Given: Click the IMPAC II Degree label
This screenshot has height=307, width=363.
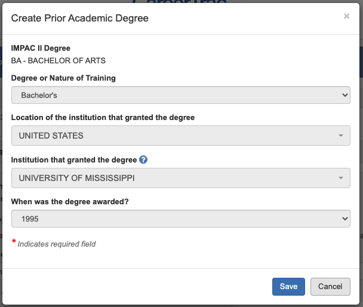Looking at the screenshot, I should (x=41, y=48).
